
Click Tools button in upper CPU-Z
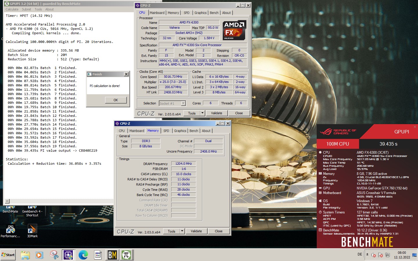coord(192,113)
